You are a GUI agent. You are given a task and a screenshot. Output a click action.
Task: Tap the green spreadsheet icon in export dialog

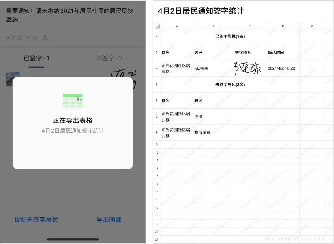(x=73, y=101)
